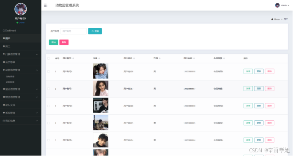Click 更新 for row 用户账号7

(259, 88)
